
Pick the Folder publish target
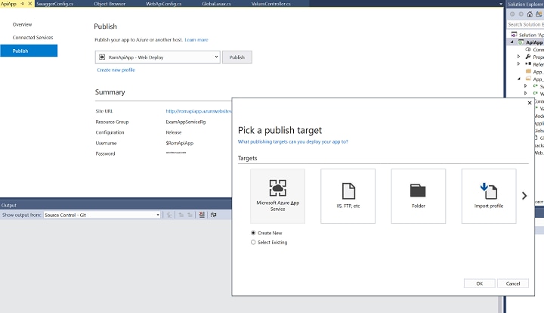(x=419, y=196)
